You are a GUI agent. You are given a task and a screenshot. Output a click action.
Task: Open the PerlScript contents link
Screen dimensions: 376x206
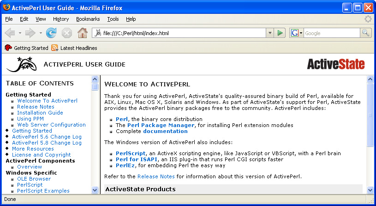(x=30, y=185)
